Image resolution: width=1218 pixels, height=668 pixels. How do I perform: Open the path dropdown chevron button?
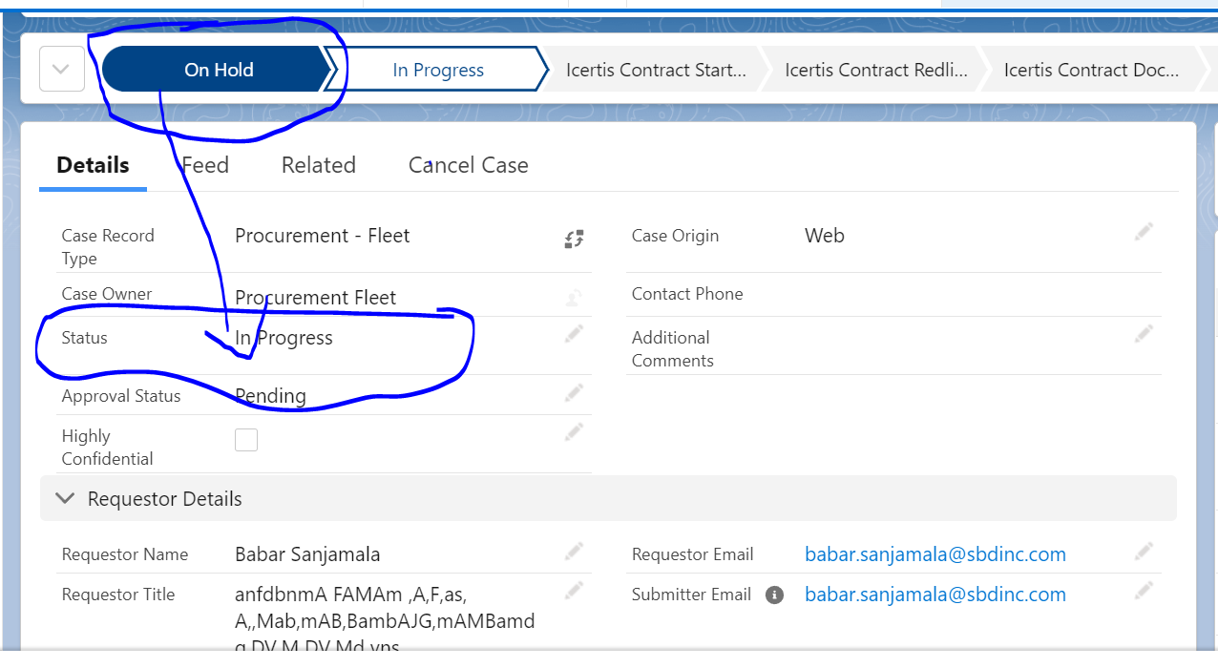pos(62,70)
